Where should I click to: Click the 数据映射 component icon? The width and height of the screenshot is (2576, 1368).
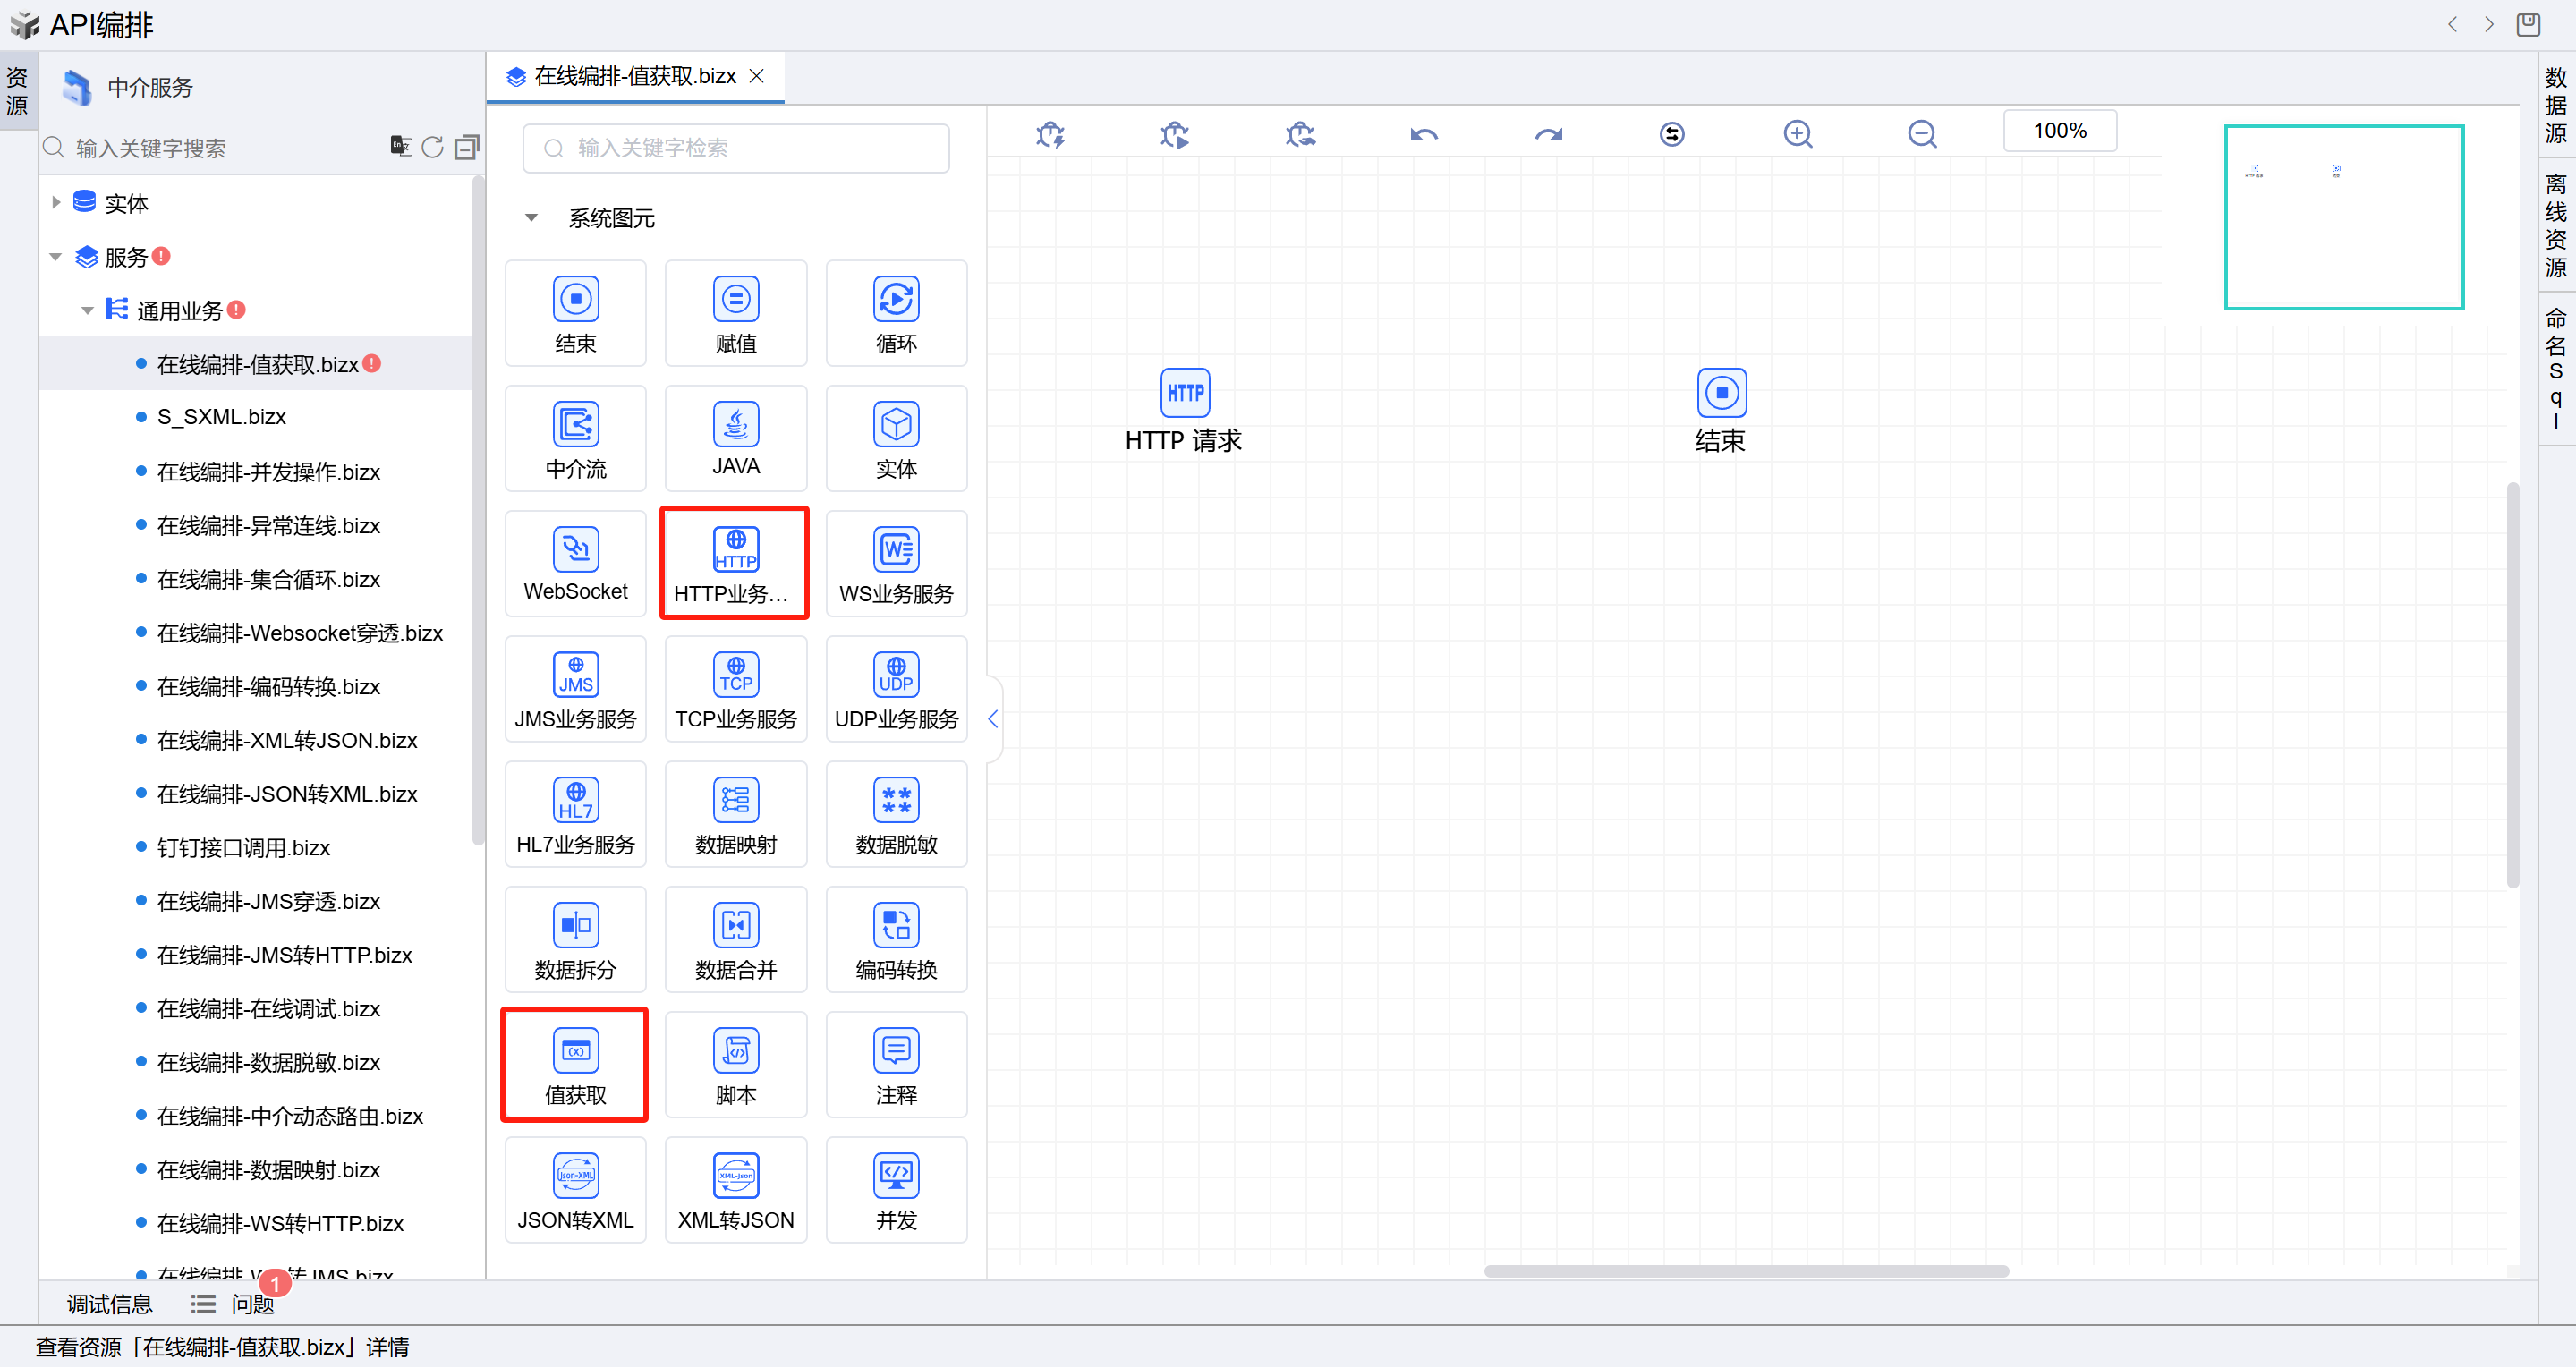735,802
